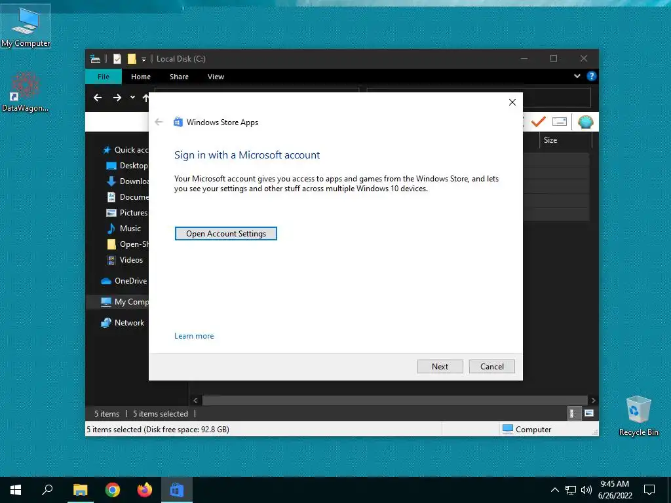Click Open Account Settings button
The width and height of the screenshot is (671, 503).
click(x=226, y=234)
